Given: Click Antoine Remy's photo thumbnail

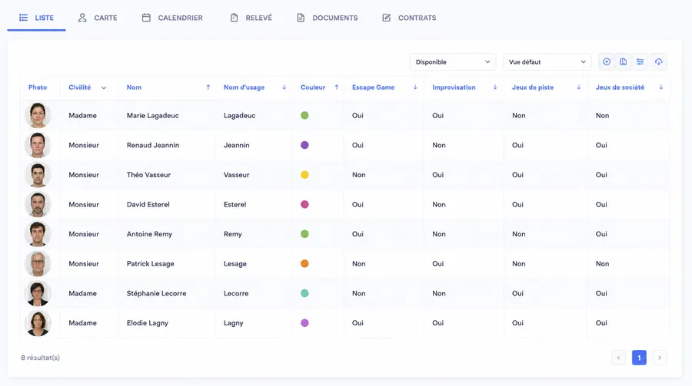Looking at the screenshot, I should click(38, 234).
